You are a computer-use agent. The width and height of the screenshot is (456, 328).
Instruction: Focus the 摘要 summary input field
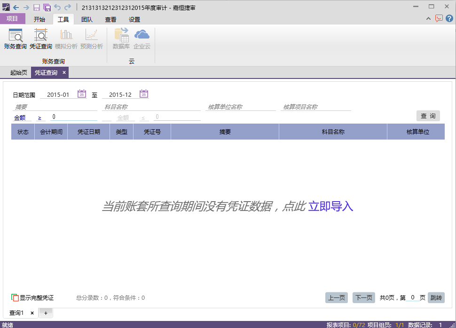click(55, 107)
